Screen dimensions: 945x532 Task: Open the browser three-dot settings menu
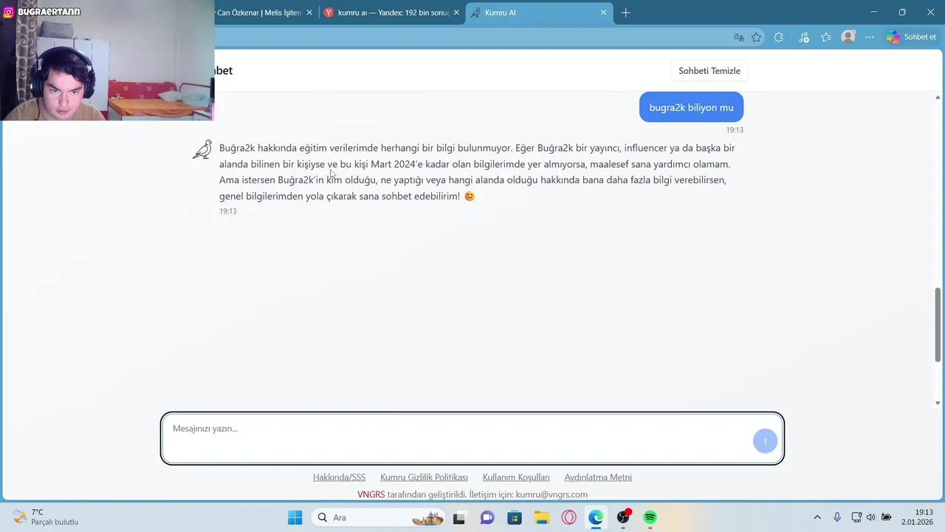(870, 37)
